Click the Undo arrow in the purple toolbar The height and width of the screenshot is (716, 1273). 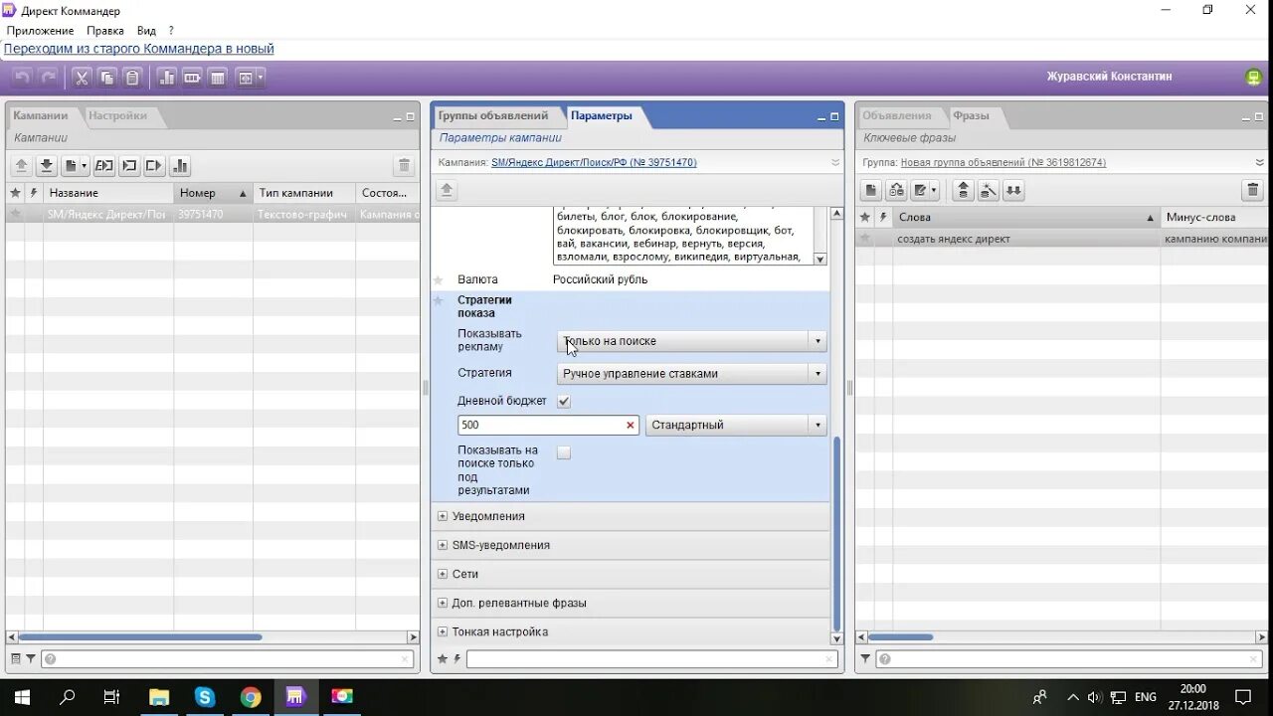(x=22, y=78)
